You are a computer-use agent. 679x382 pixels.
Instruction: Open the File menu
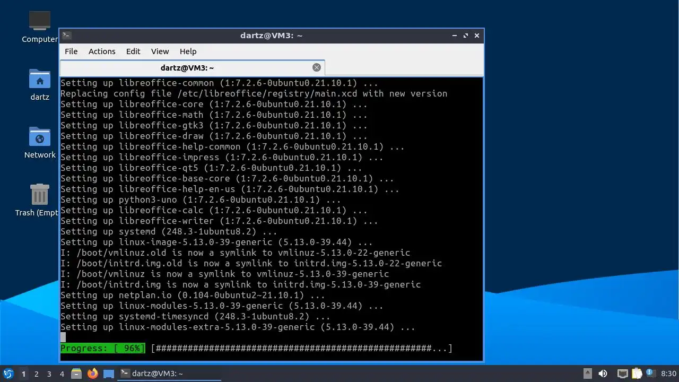point(71,51)
